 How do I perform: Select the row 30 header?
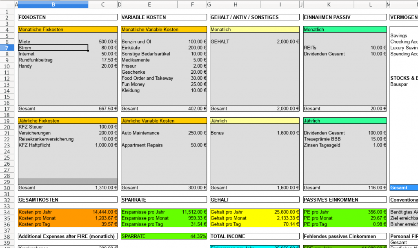[x=7, y=188]
